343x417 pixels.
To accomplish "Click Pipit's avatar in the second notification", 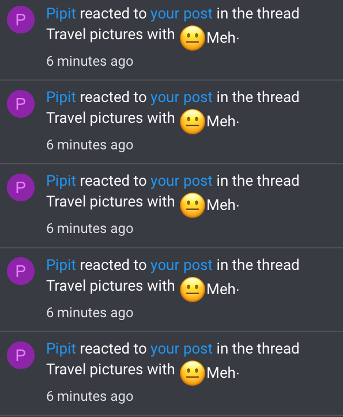I will point(21,104).
